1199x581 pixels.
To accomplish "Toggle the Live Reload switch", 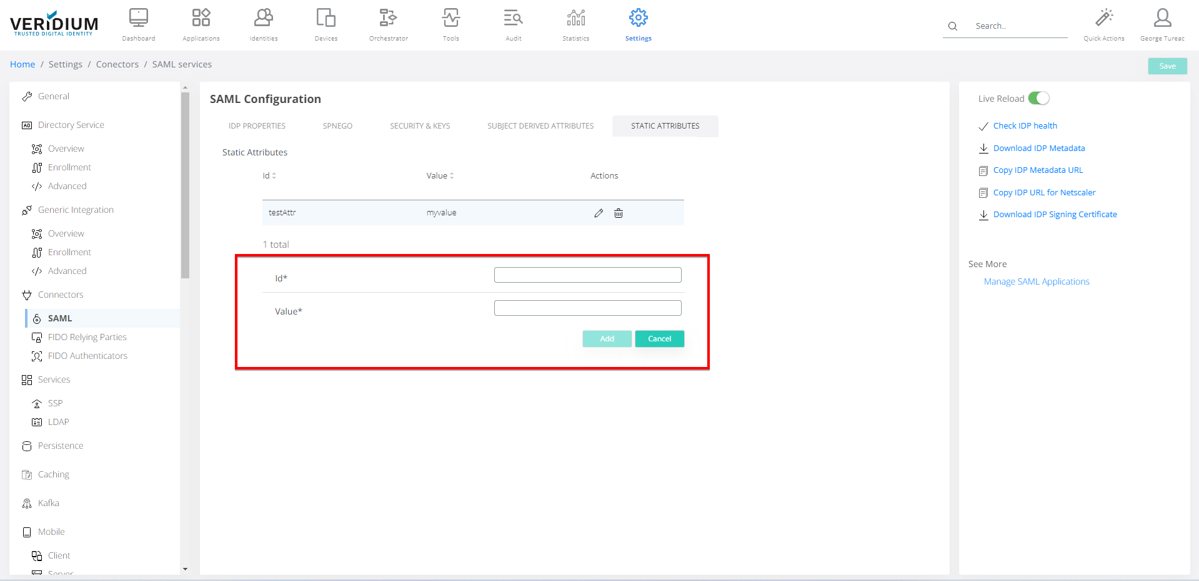I will [x=1039, y=99].
